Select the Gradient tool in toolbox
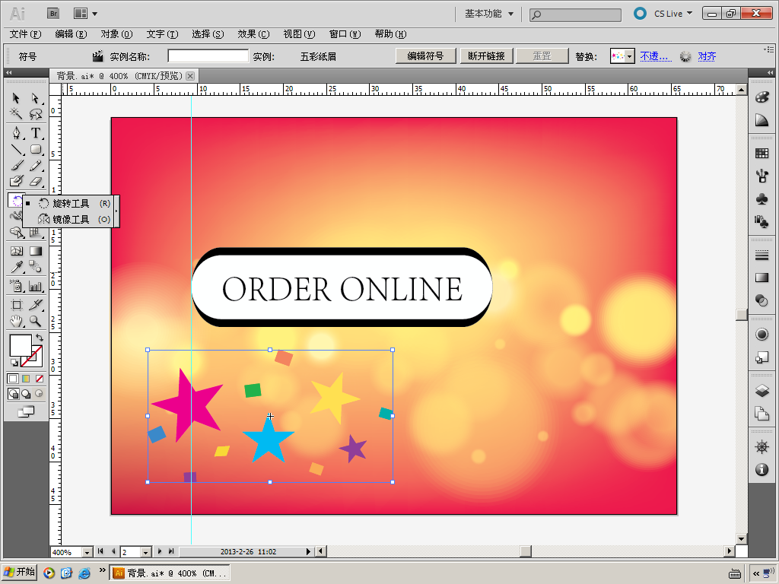The height and width of the screenshot is (584, 779). [35, 251]
